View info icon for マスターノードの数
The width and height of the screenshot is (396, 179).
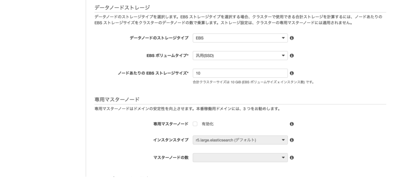tap(292, 158)
